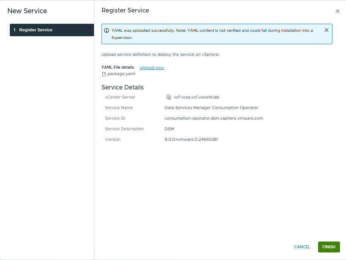This screenshot has height=260, width=346.
Task: Click the file icon beside package.yaml
Action: click(104, 74)
